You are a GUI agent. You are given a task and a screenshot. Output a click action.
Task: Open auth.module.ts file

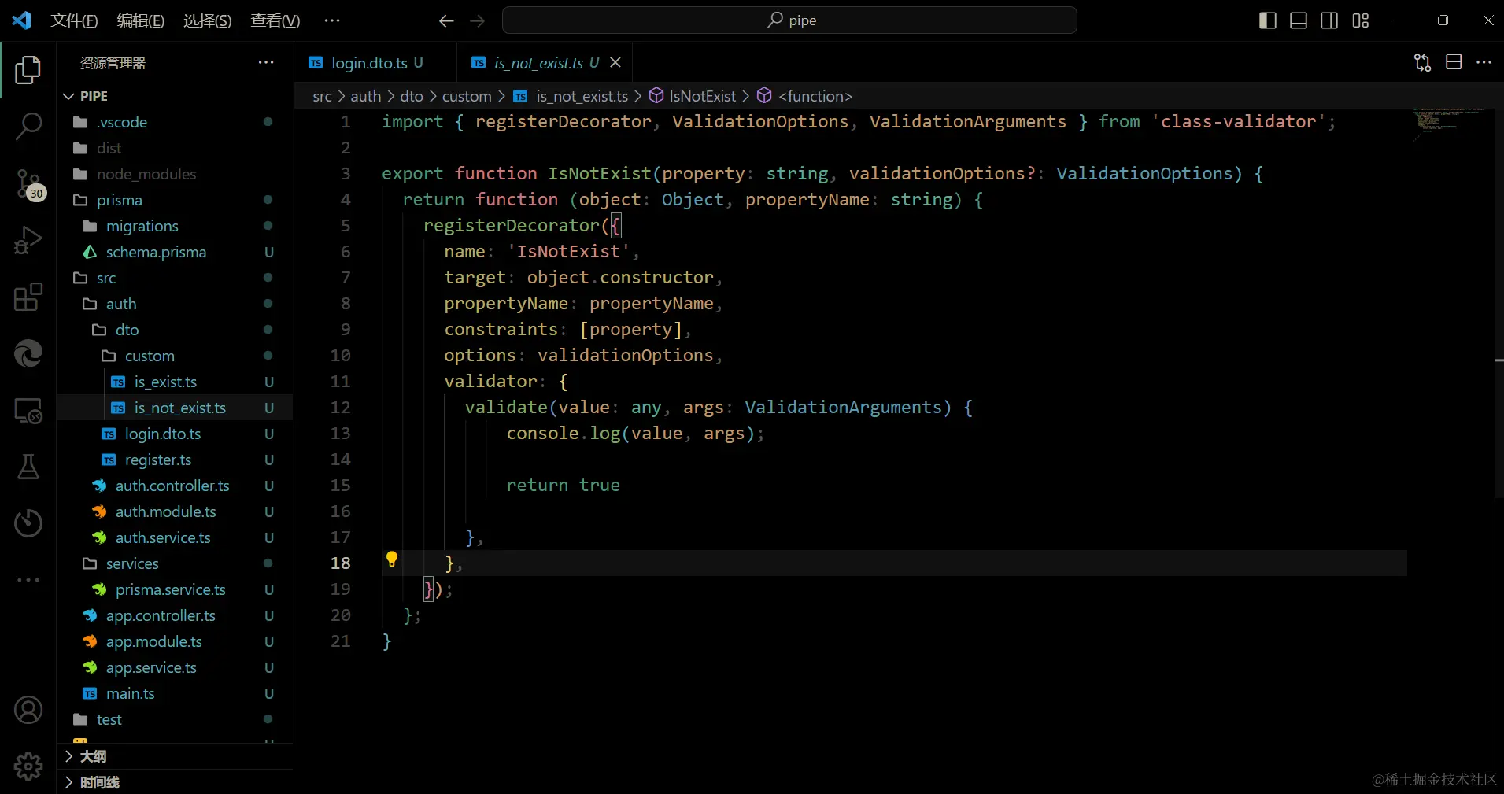[x=175, y=511]
